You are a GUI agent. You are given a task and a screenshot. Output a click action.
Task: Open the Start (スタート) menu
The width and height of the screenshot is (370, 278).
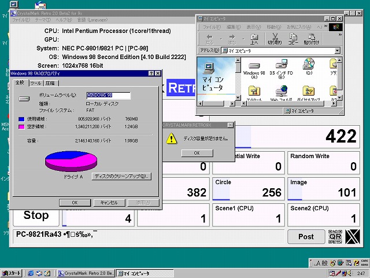[x=11, y=273]
